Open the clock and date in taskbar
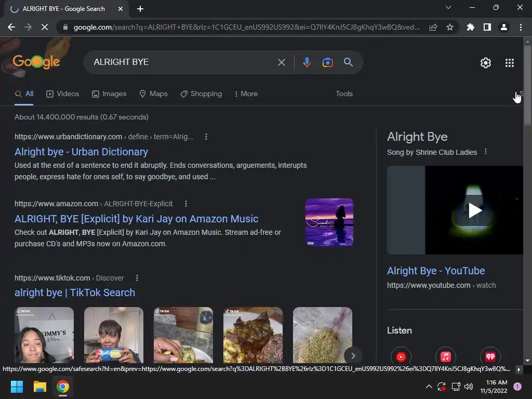Screen dimensions: 532x399 (494, 387)
